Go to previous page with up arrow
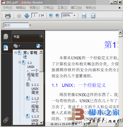123x127 pixels. click(19, 16)
